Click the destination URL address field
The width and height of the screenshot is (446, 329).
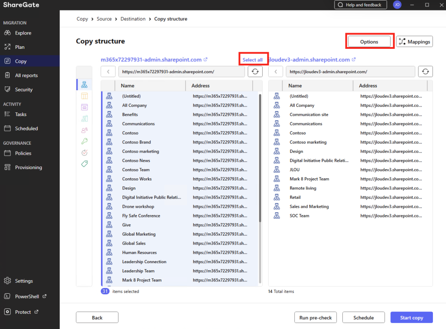351,72
